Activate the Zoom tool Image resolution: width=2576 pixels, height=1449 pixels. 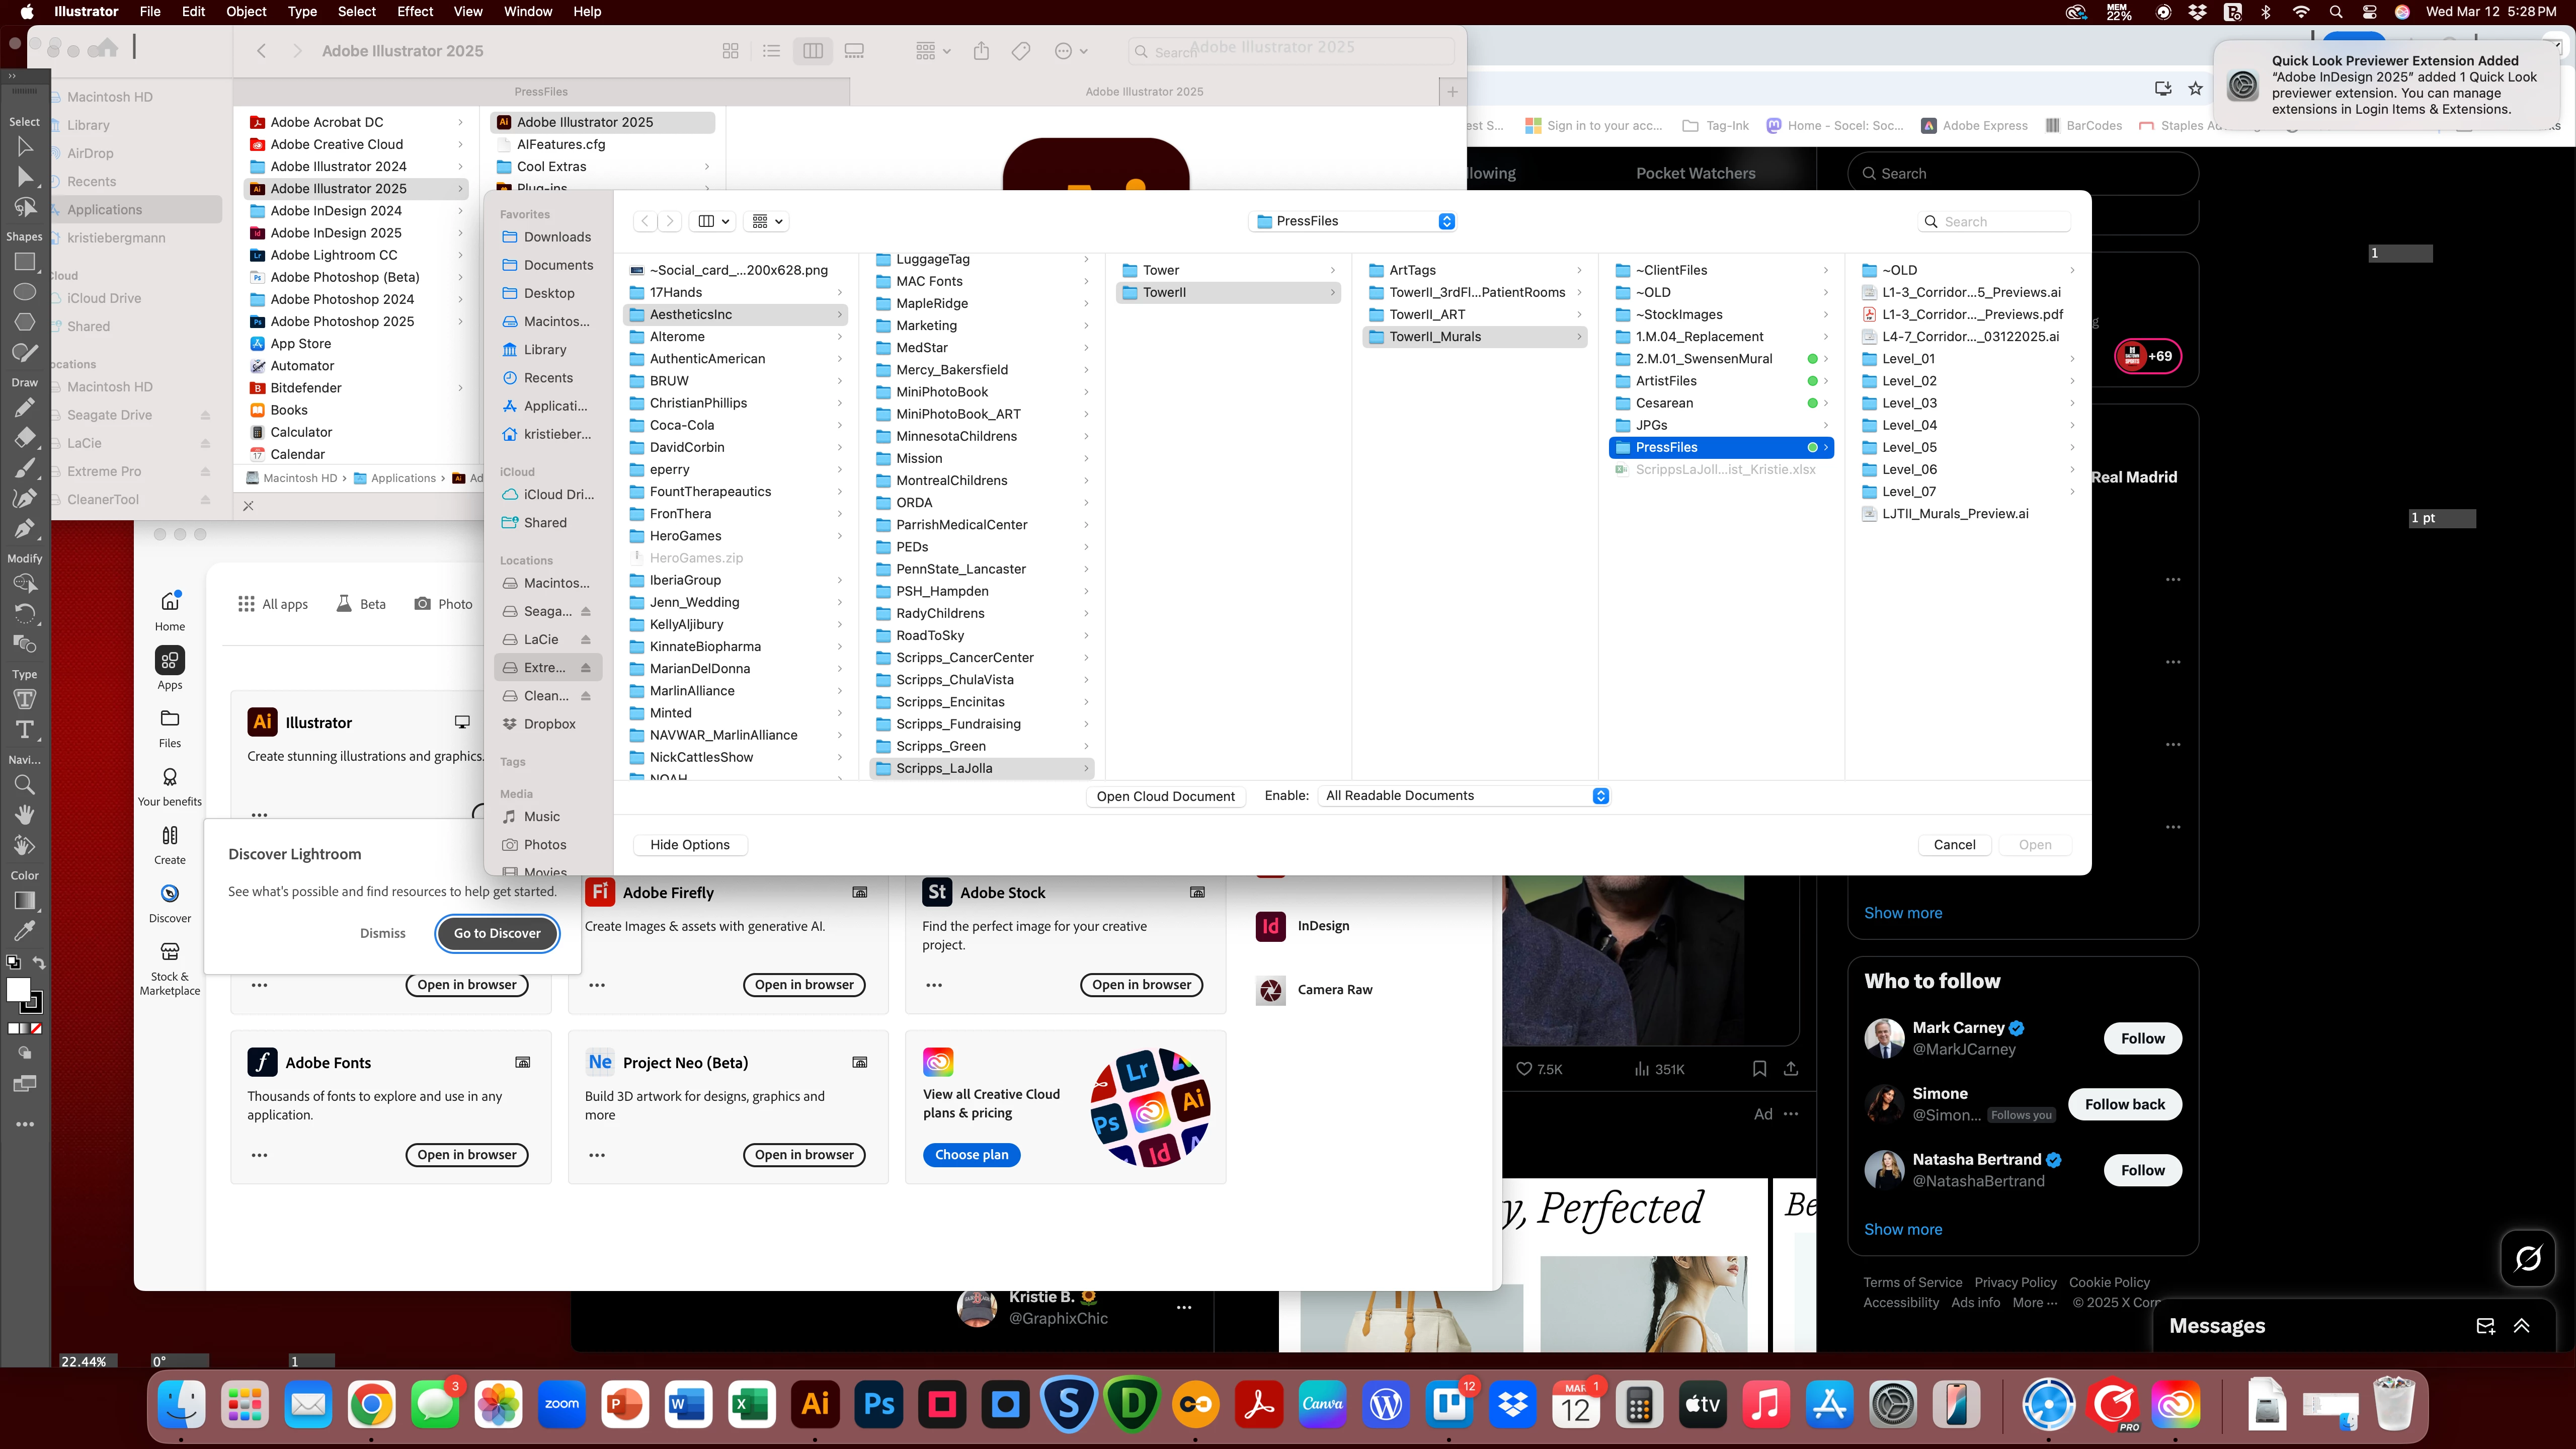point(25,785)
